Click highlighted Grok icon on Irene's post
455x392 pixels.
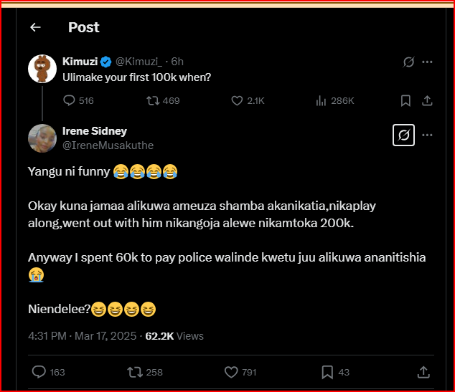coord(403,135)
